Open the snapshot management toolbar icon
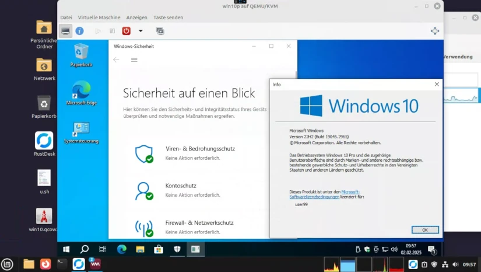Screen dimensions: 481x272 (160, 31)
